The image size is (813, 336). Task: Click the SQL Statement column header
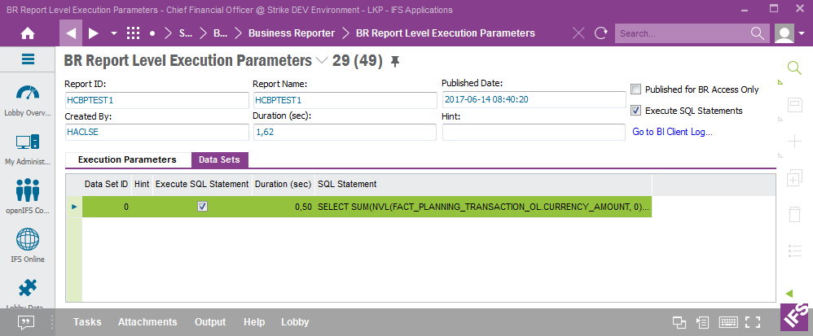(483, 185)
